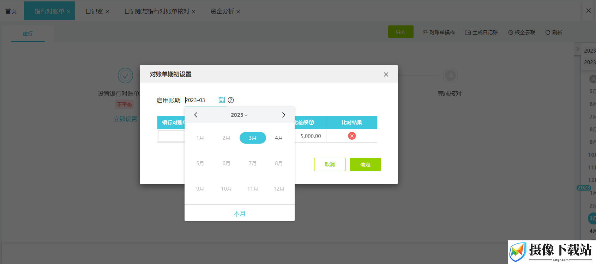
Task: Pick 6月 in the month picker
Action: click(x=226, y=163)
